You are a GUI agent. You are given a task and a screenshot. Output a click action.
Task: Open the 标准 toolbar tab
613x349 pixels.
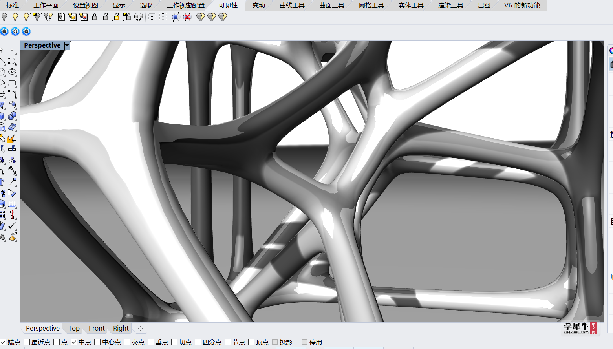pos(13,5)
